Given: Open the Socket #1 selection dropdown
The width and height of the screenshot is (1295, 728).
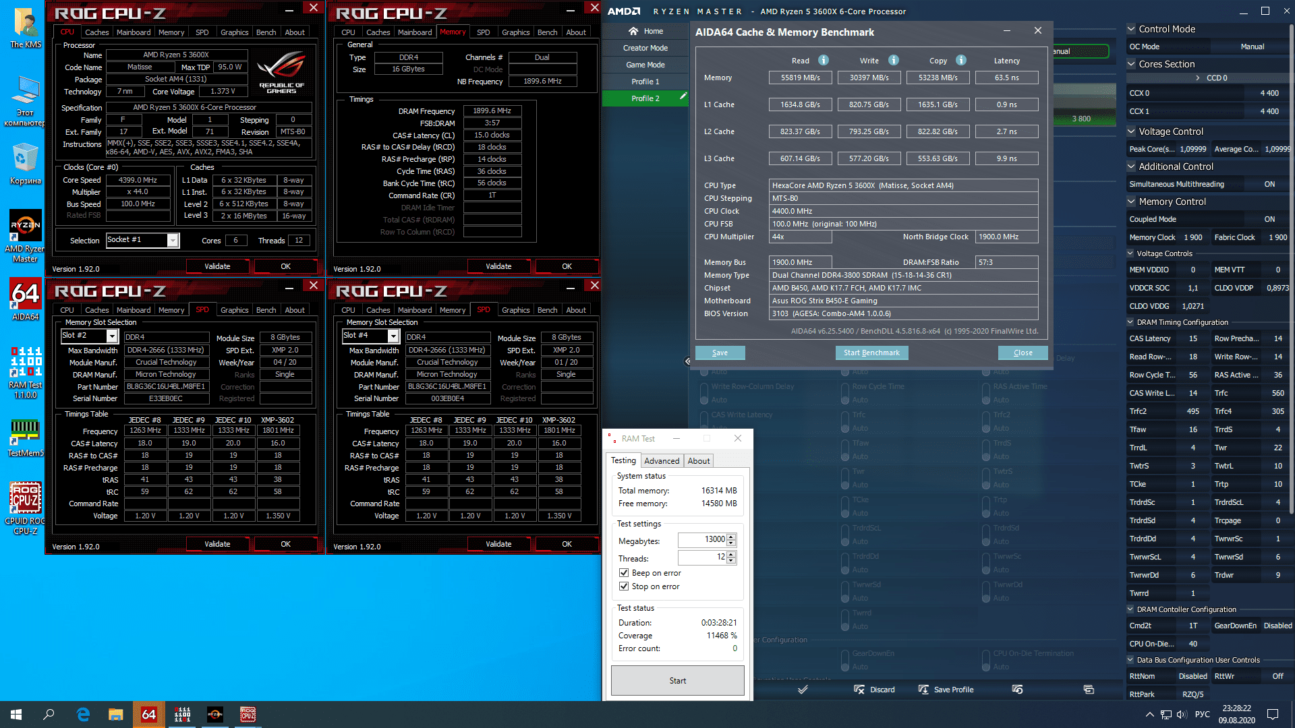Looking at the screenshot, I should coord(173,241).
